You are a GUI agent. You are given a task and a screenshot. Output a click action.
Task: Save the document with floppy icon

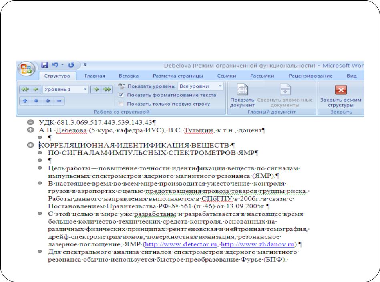[x=44, y=65]
